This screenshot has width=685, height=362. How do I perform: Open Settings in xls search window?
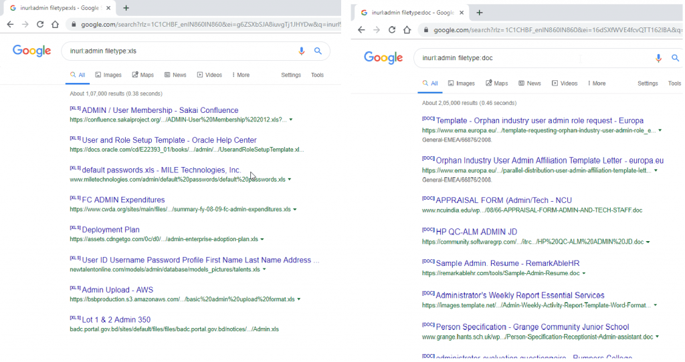click(x=291, y=75)
